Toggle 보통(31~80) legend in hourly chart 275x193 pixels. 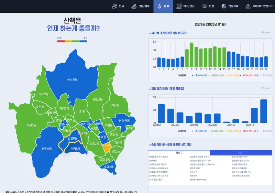pyautogui.click(x=217, y=75)
